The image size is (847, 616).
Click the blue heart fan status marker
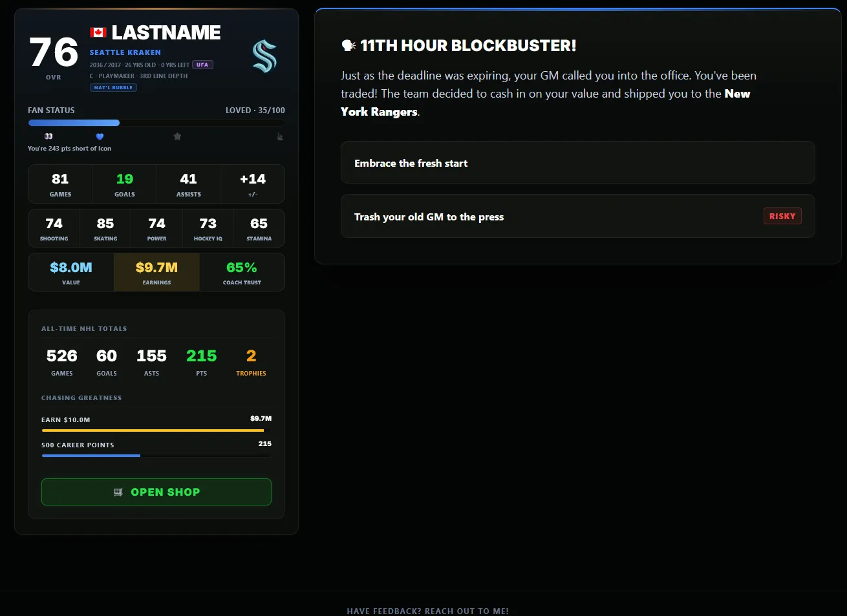pos(100,136)
